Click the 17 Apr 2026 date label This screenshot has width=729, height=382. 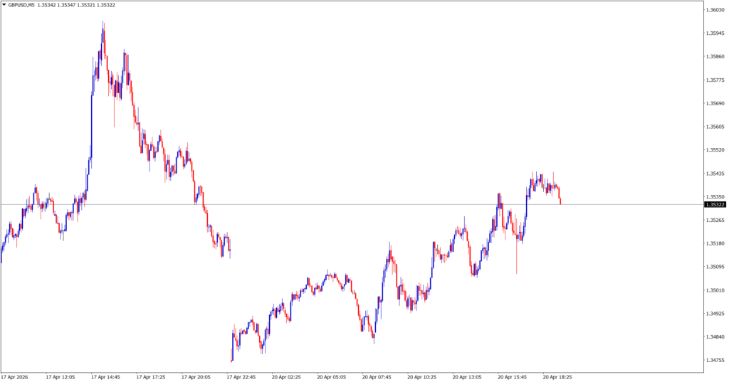click(x=16, y=377)
